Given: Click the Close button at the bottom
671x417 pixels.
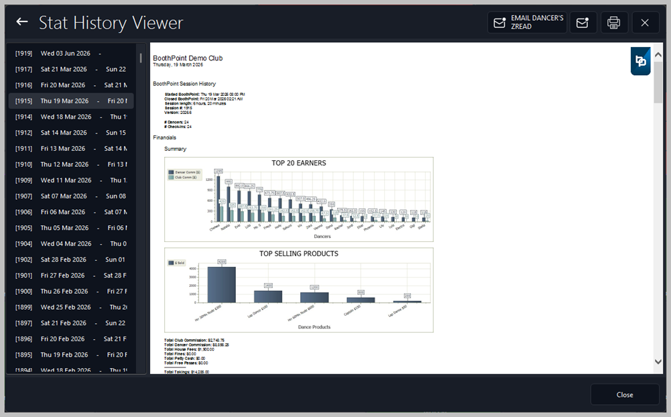Looking at the screenshot, I should pyautogui.click(x=625, y=395).
